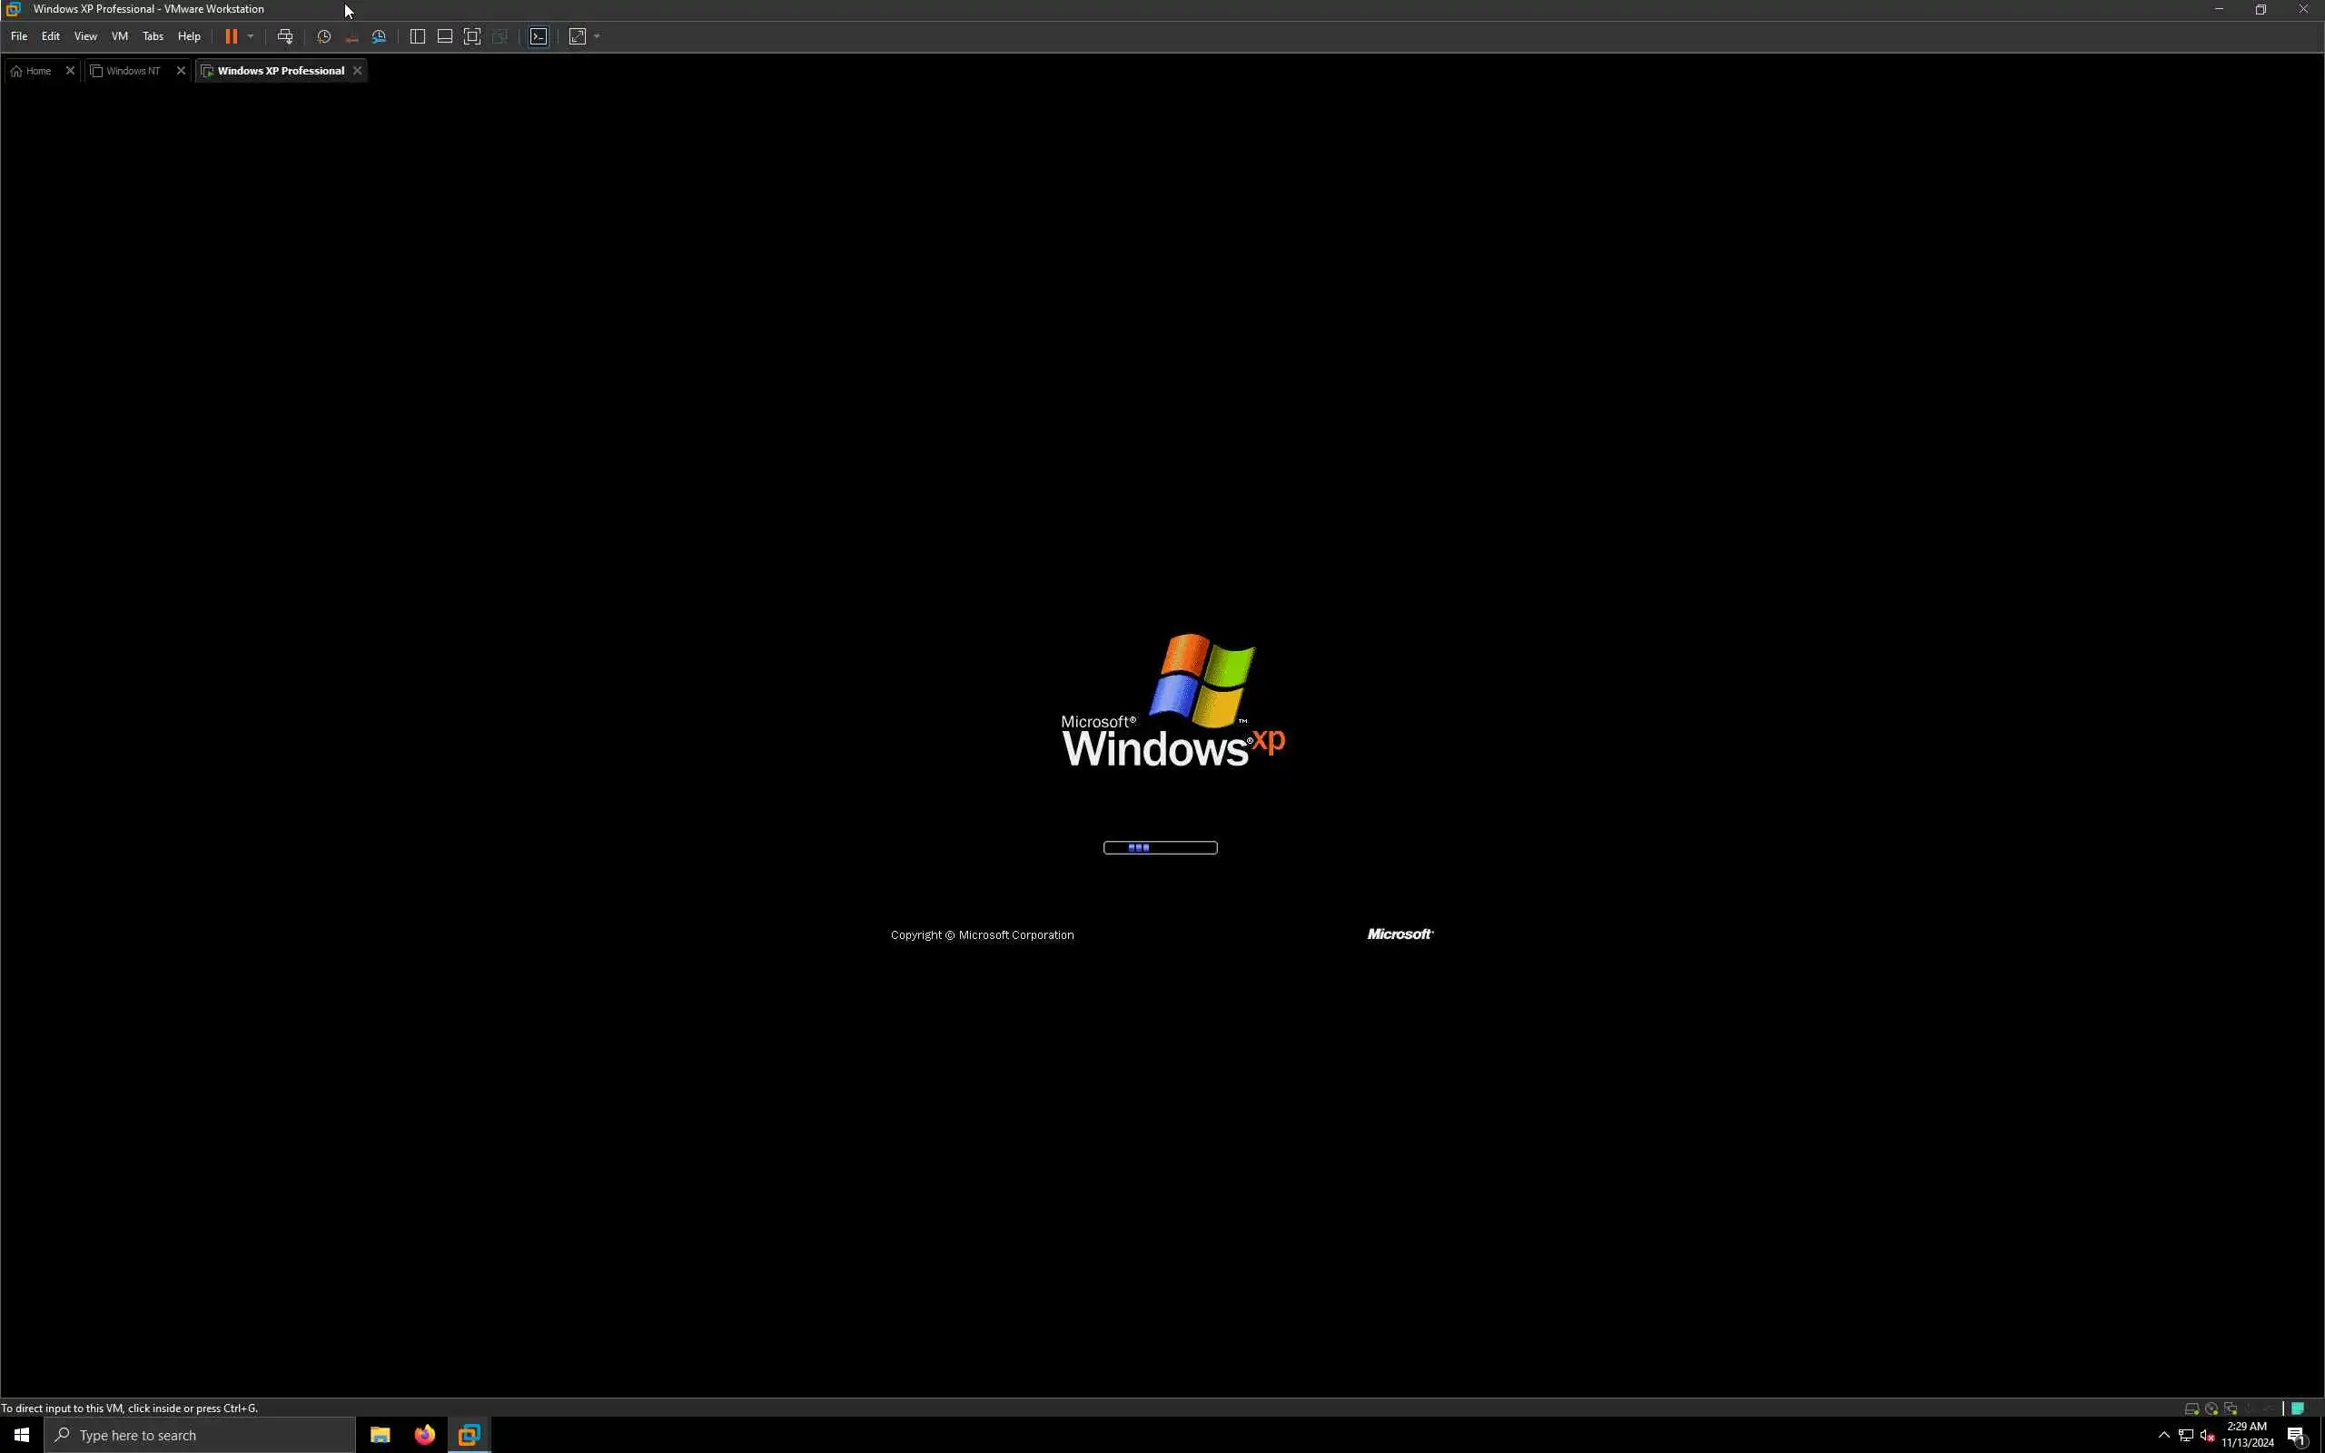
Task: Open the snapshot manager wrench icon
Action: pos(380,36)
